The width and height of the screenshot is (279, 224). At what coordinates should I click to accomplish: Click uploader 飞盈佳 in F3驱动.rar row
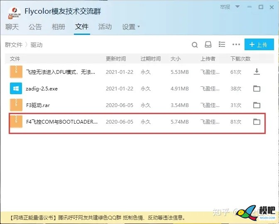(210, 105)
